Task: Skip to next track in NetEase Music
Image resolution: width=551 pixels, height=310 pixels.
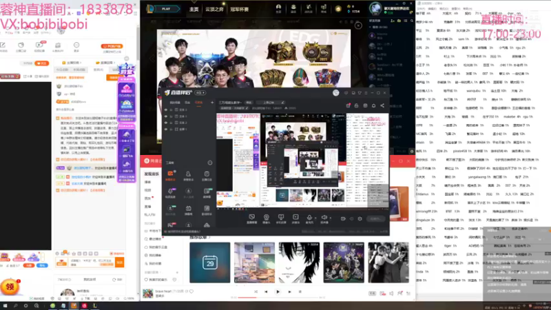Action: [x=289, y=291]
